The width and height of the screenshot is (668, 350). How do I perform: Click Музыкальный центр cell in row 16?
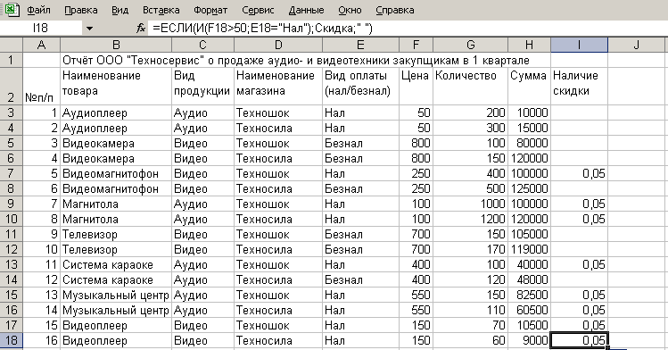click(x=116, y=310)
